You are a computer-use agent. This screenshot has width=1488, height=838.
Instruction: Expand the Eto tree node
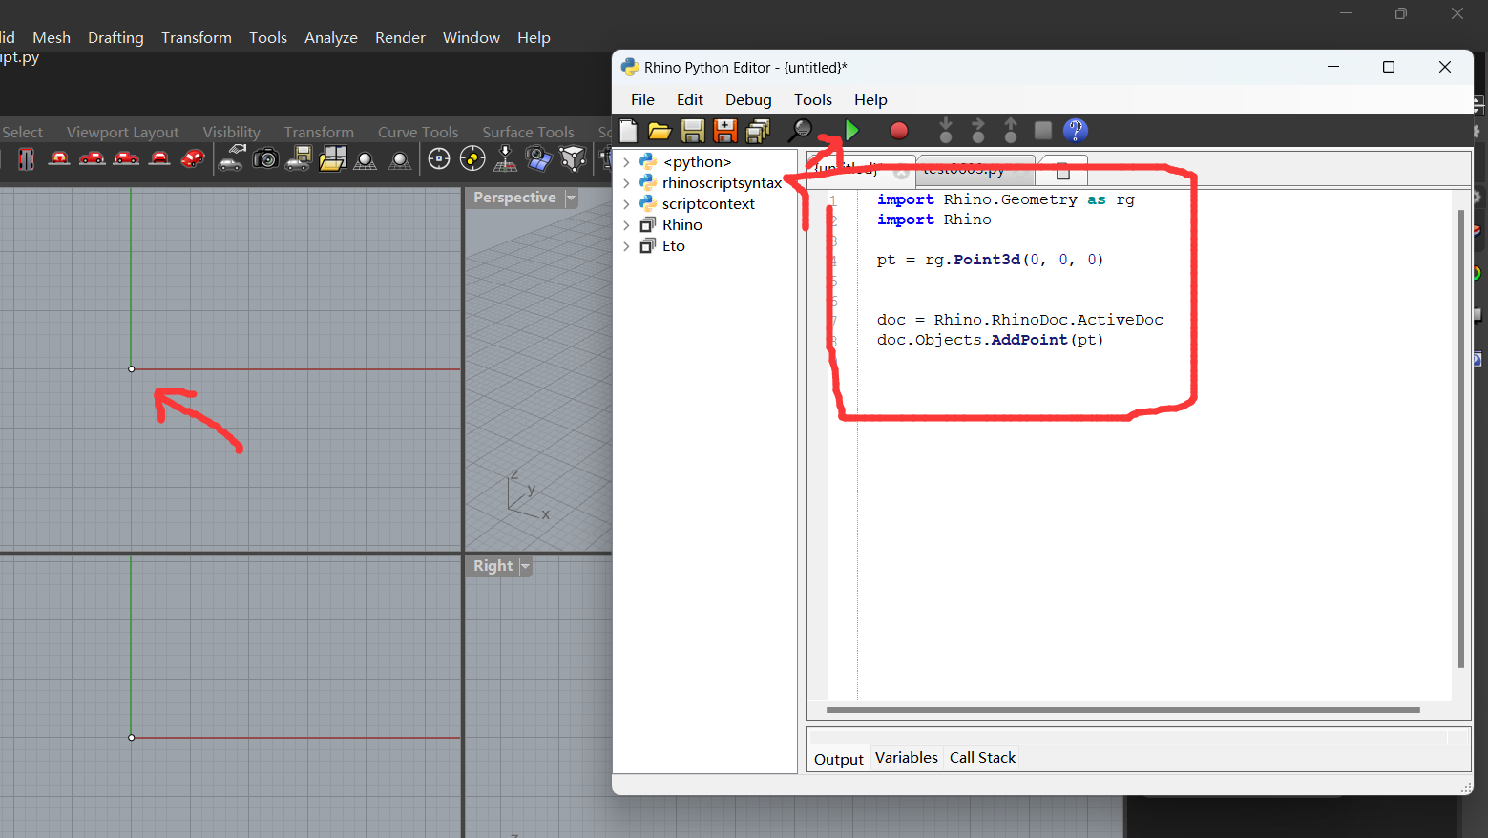pyautogui.click(x=626, y=246)
